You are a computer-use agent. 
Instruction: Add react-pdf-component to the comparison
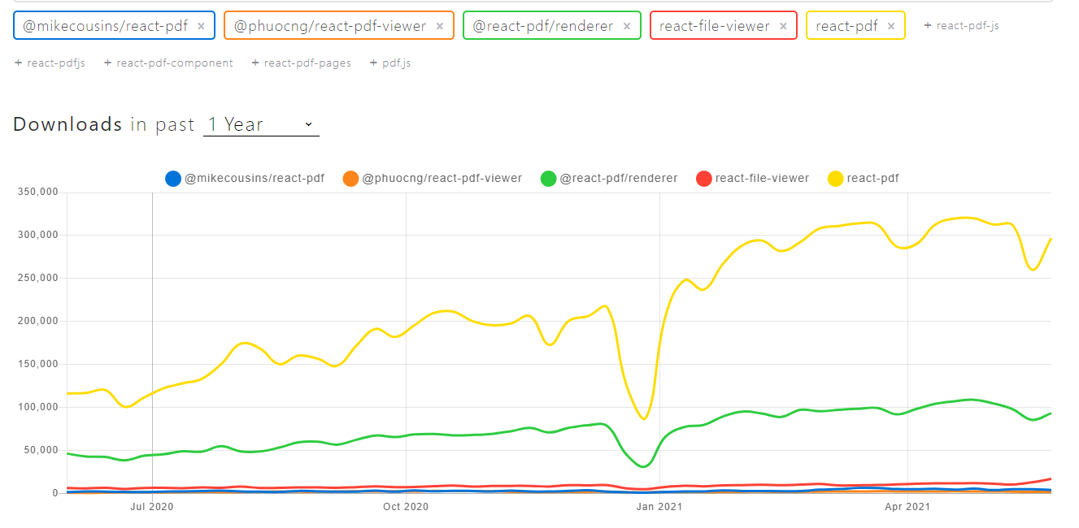[168, 63]
